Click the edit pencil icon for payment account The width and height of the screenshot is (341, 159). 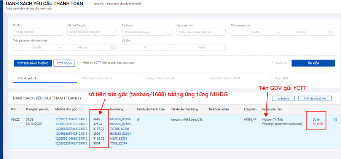139,120
